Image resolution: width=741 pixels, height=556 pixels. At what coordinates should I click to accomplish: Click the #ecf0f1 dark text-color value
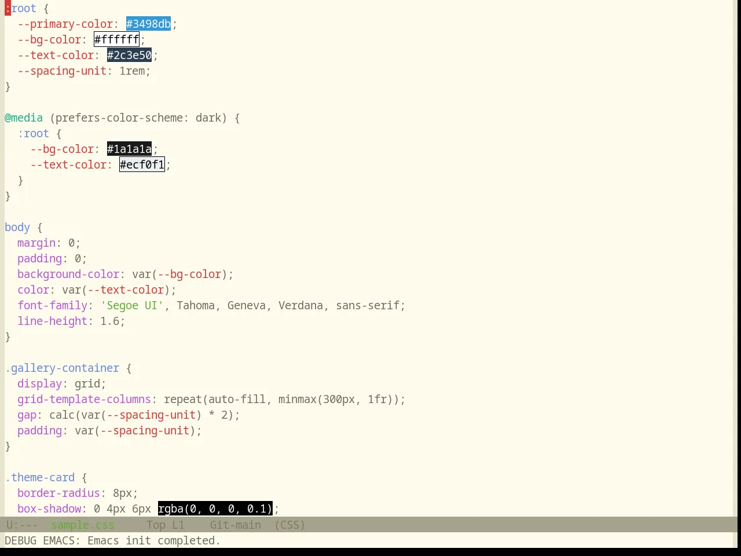point(142,164)
